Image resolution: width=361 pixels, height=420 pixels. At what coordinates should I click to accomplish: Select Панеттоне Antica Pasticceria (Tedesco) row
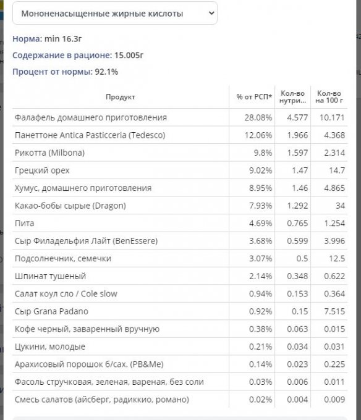(x=180, y=135)
